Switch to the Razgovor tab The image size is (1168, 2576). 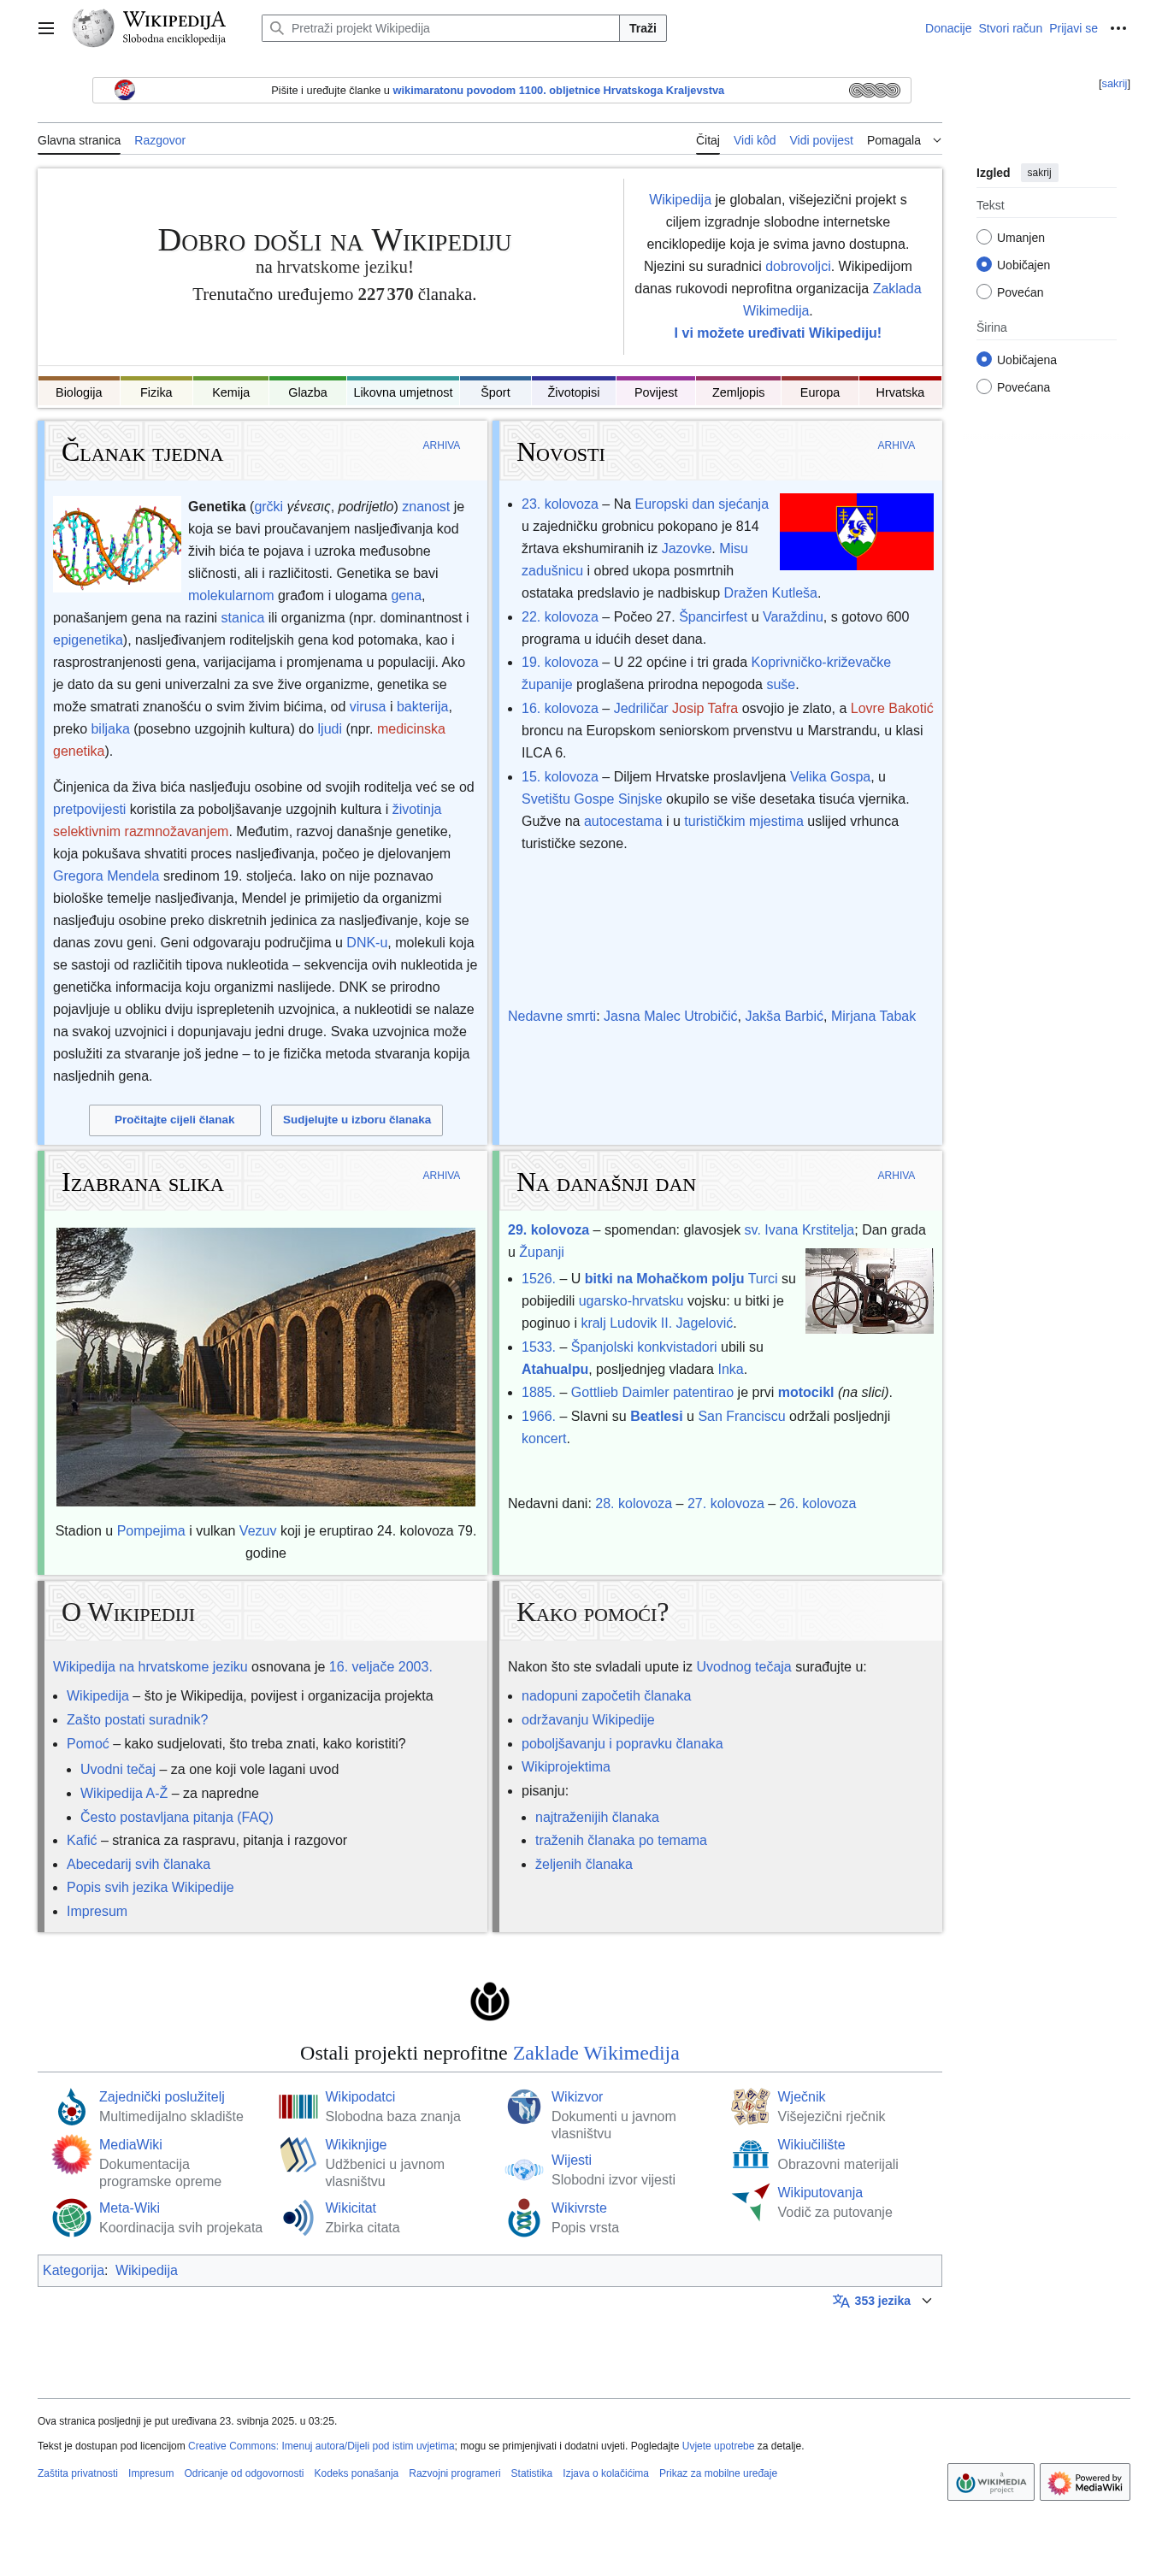[x=160, y=140]
